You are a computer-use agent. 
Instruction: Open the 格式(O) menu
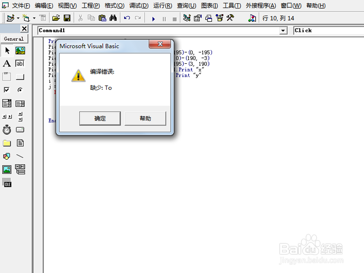115,5
